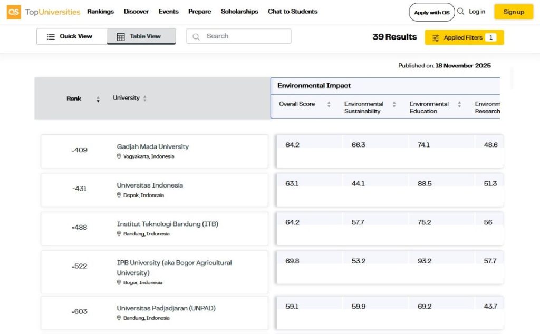Sort by Environmental Sustainability arrows
The height and width of the screenshot is (334, 540).
pyautogui.click(x=394, y=104)
